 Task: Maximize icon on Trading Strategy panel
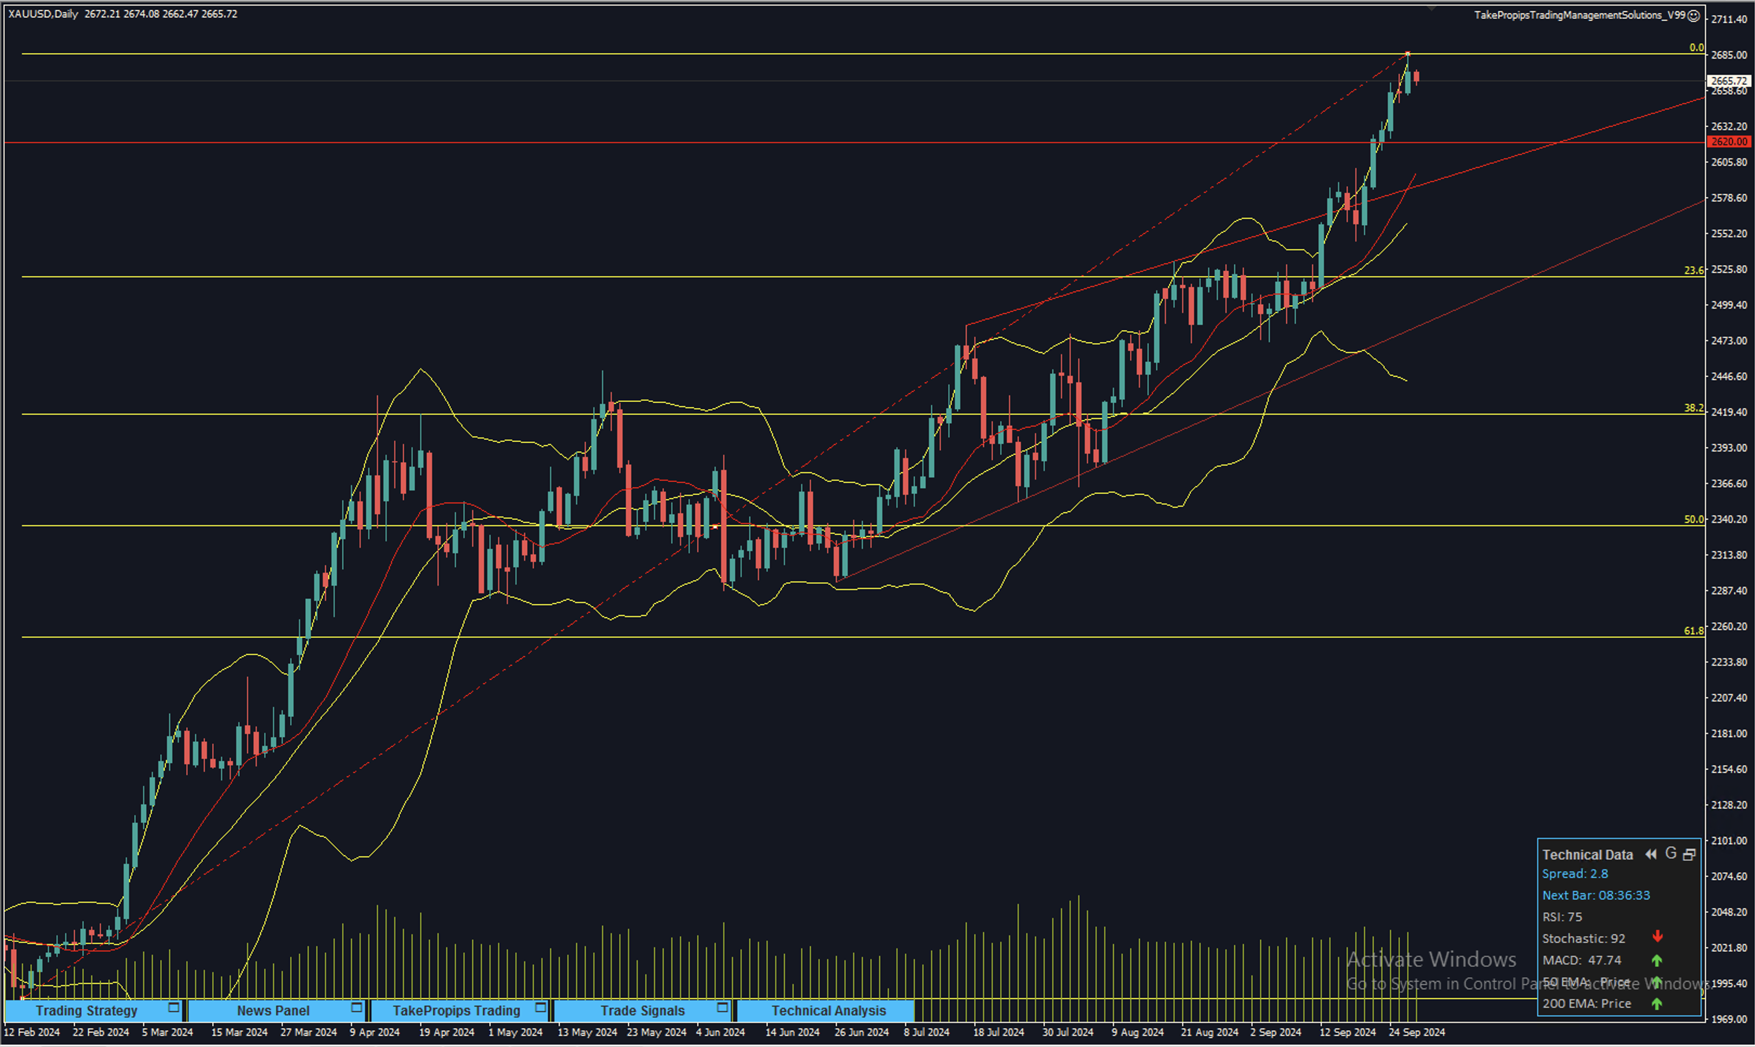[x=174, y=1007]
